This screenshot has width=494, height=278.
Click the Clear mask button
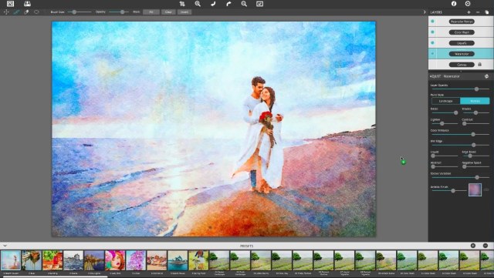pos(168,12)
